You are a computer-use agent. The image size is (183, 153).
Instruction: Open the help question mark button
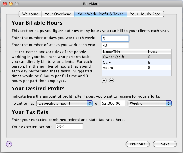9,144
